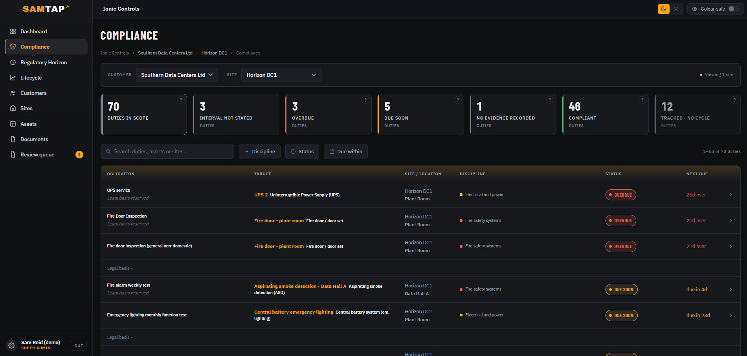Viewport: 747px width, 356px height.
Task: Open the Customers page
Action: coord(46,93)
